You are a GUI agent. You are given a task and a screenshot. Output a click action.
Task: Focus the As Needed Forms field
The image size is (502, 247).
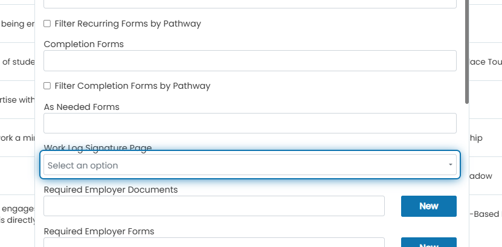[250, 123]
